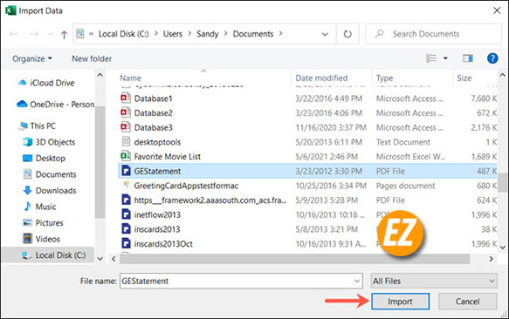Viewport: 509px width, 319px height.
Task: Select This PC in sidebar
Action: point(38,126)
